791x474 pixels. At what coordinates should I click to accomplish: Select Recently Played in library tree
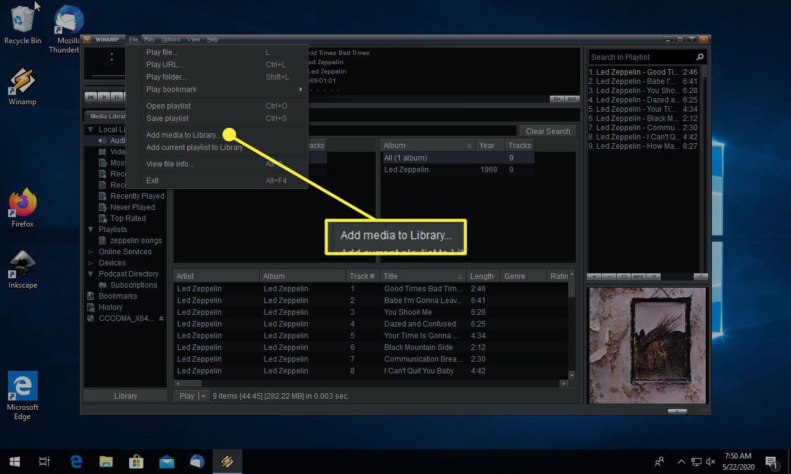137,196
